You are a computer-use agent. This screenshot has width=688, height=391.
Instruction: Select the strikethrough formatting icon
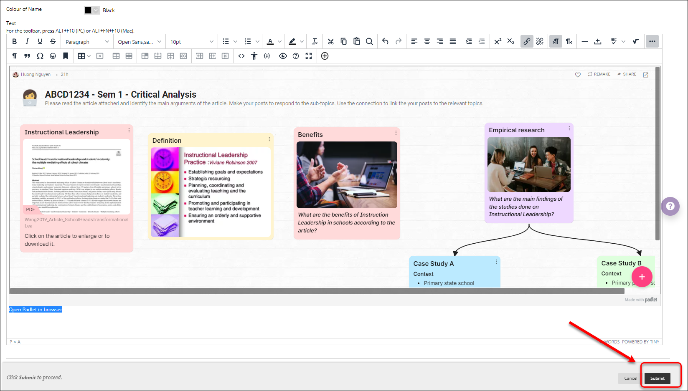(53, 41)
